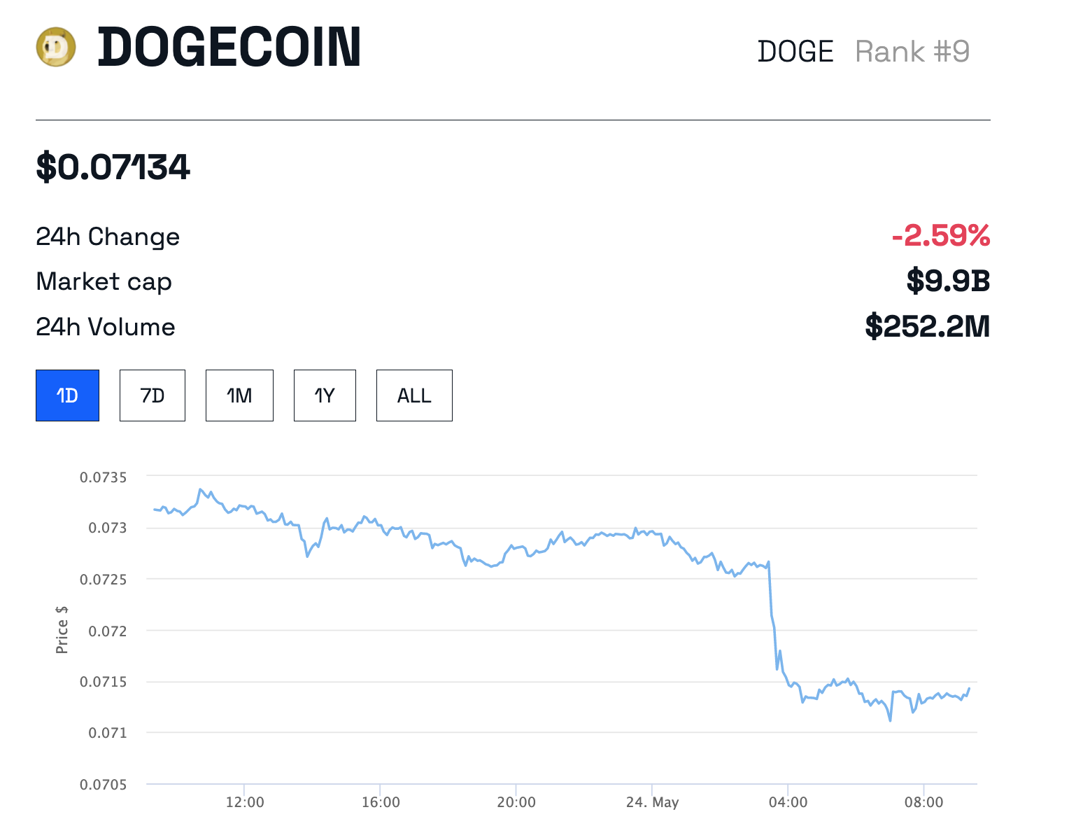Click the -2.59% change value

pos(941,236)
